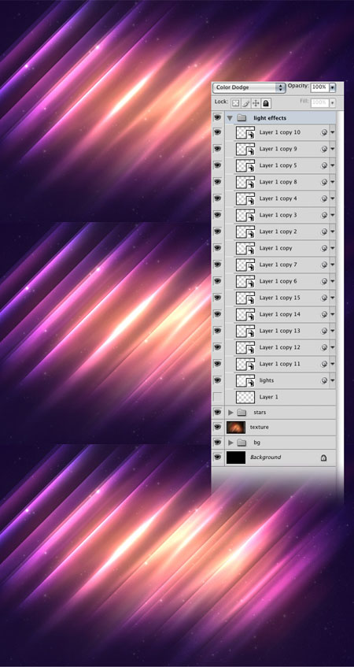Click smart filter icon on Layer 1 copy 8
The image size is (354, 667).
(x=324, y=182)
